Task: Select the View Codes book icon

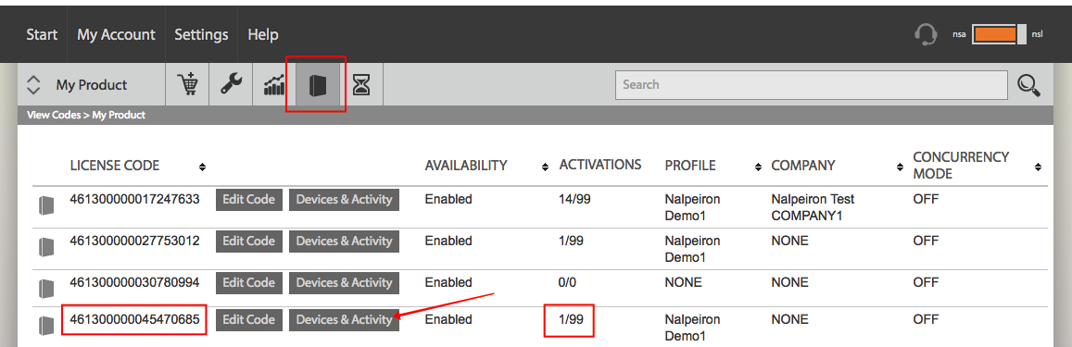Action: pos(318,85)
